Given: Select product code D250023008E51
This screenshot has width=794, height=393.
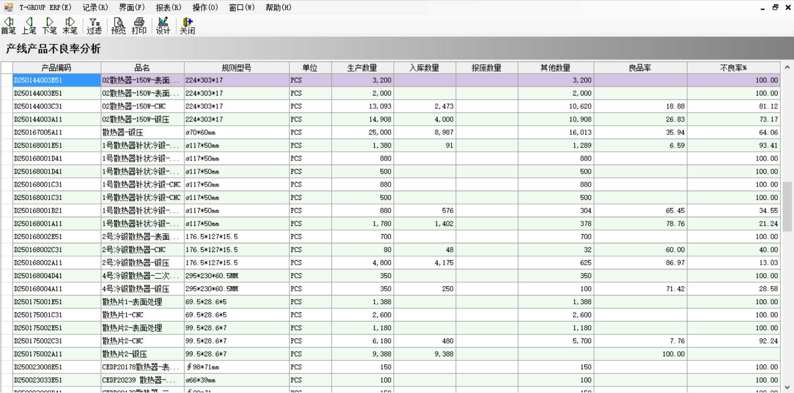Looking at the screenshot, I should point(57,367).
